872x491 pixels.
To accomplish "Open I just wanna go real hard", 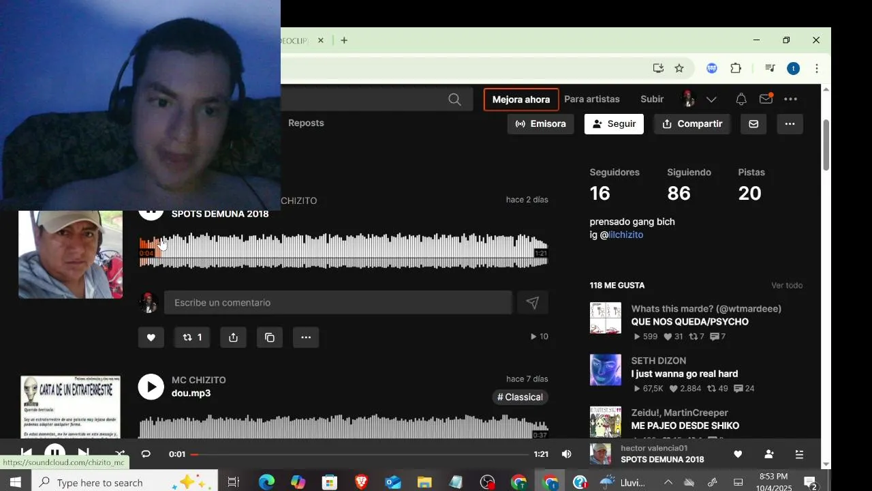I will click(685, 374).
